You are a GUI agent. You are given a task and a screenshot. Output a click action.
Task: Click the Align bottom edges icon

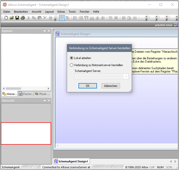click(x=92, y=18)
